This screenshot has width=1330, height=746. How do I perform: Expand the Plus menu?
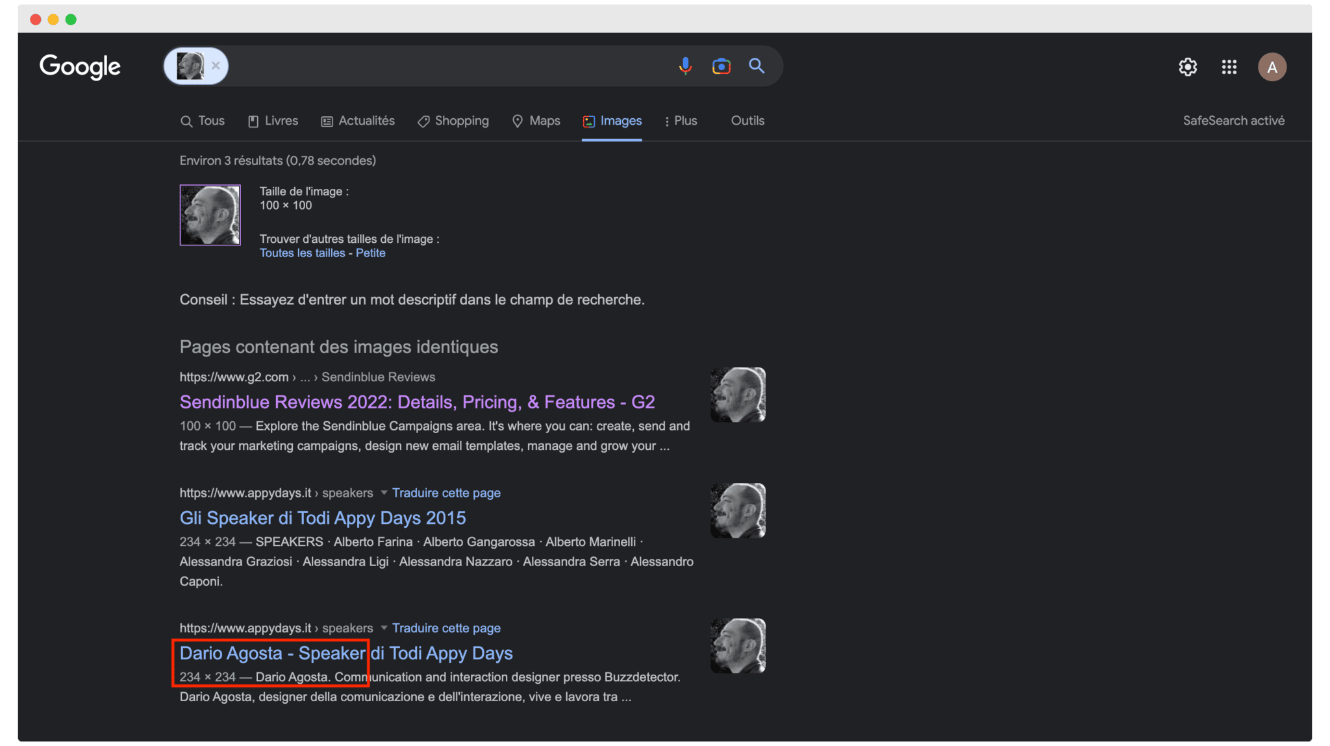coord(681,121)
